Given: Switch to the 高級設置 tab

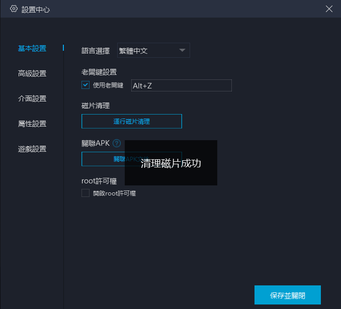Looking at the screenshot, I should pos(32,73).
